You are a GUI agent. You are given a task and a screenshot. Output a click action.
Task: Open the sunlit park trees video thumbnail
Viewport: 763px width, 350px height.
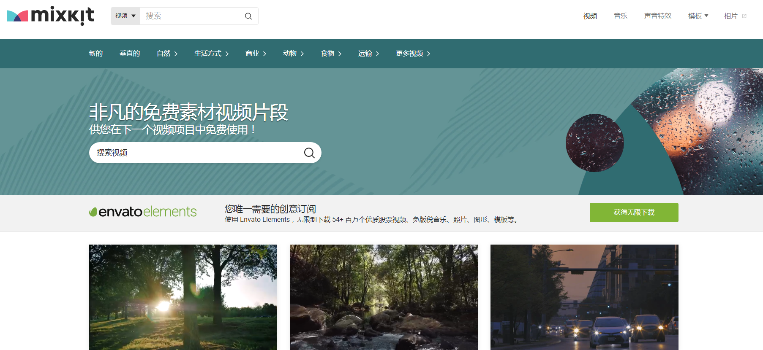[183, 297]
